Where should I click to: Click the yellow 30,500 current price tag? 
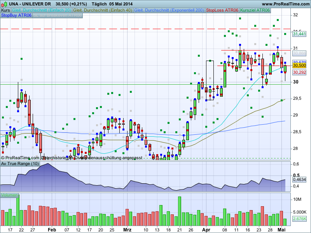click(x=299, y=65)
